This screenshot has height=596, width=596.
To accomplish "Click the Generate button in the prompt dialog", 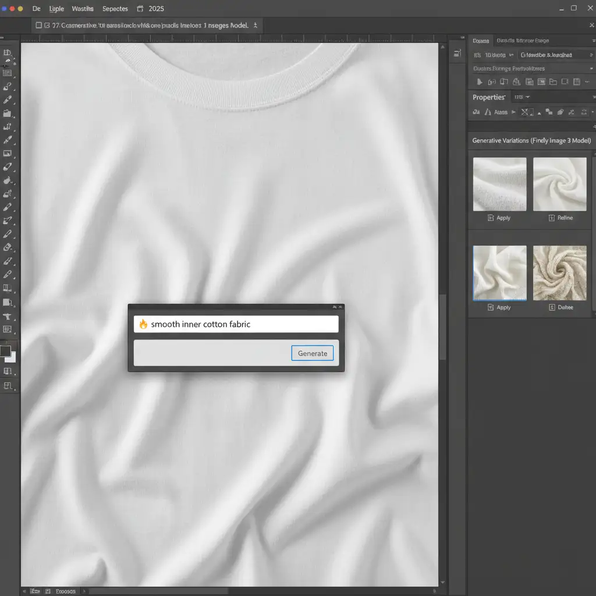I will [312, 353].
